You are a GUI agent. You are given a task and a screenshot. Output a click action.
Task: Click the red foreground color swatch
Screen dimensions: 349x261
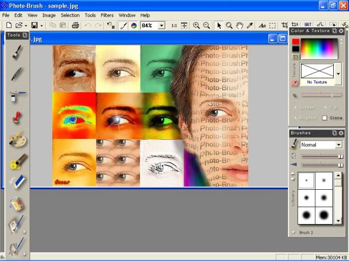coord(296,41)
